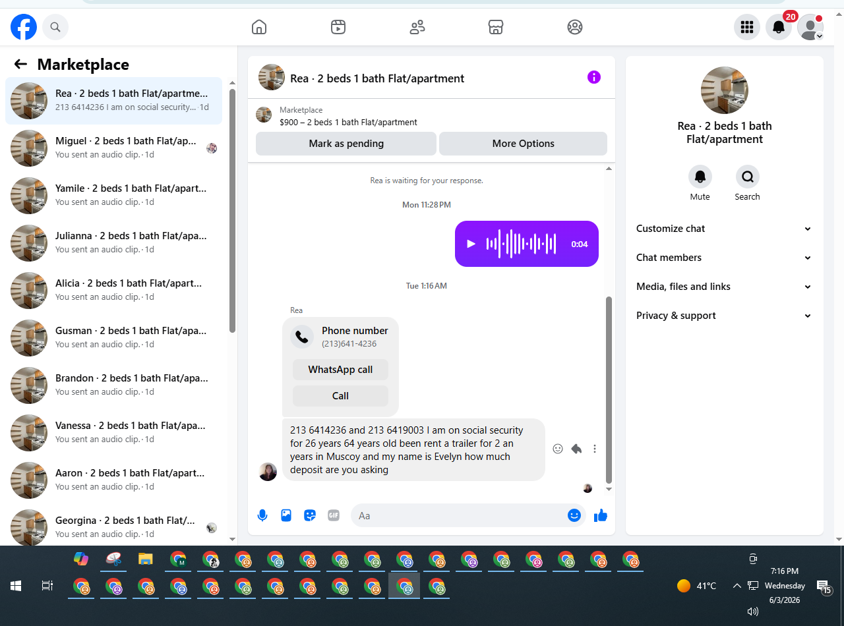Expand the Customize chat section
Screen dimensions: 844x626
click(724, 229)
